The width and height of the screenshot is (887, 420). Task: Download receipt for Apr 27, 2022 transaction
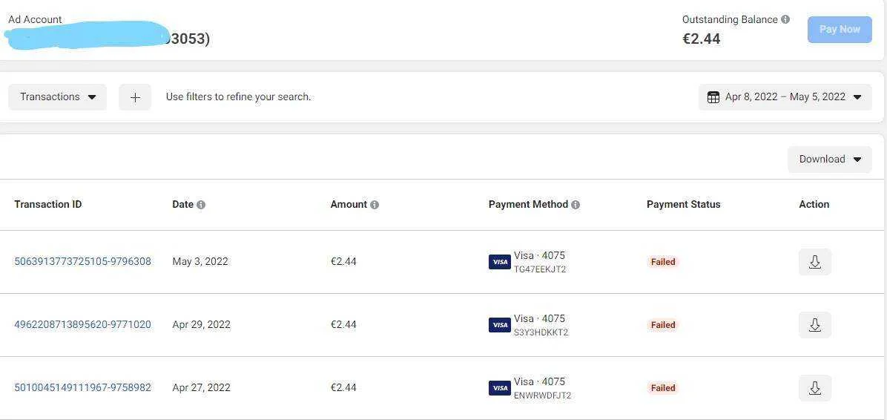814,388
